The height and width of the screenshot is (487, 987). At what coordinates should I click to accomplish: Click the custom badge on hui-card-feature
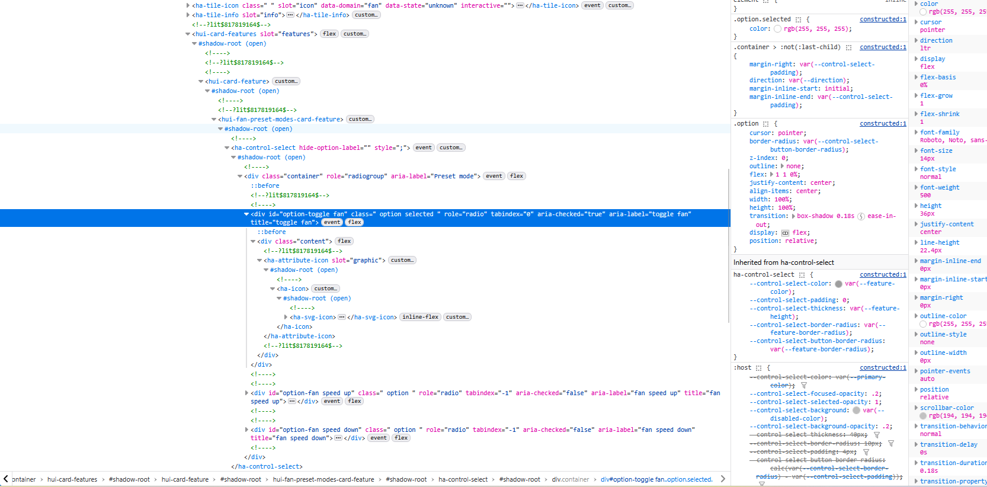pos(286,81)
